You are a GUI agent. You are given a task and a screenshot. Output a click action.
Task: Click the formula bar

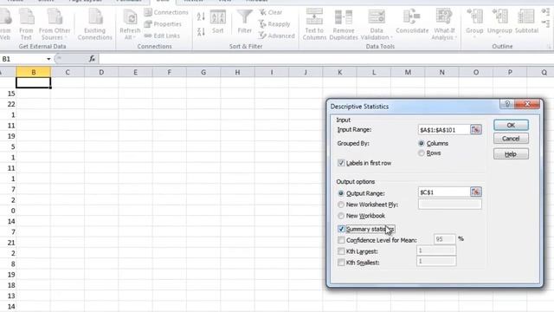tap(325, 59)
